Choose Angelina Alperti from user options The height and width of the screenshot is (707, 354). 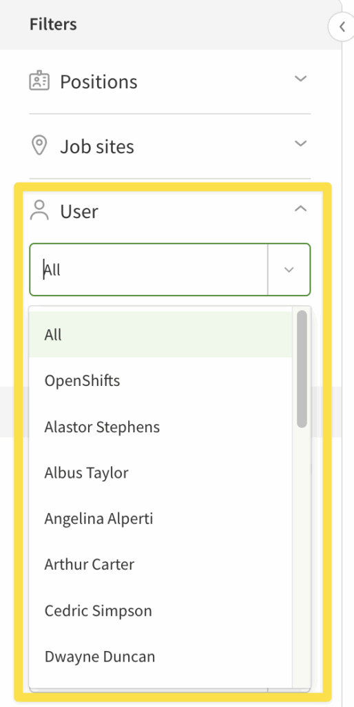(x=160, y=519)
